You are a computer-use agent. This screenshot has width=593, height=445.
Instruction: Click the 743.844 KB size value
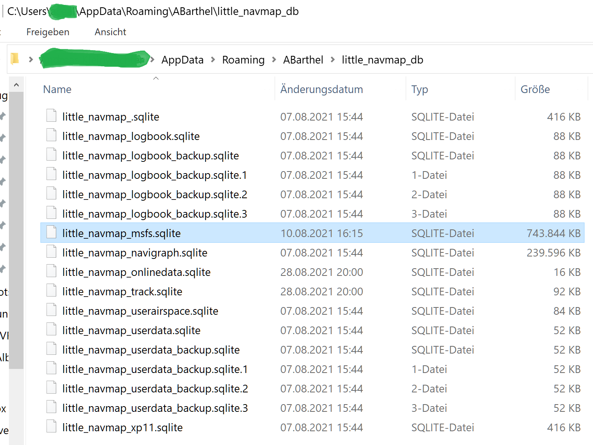[x=553, y=233]
